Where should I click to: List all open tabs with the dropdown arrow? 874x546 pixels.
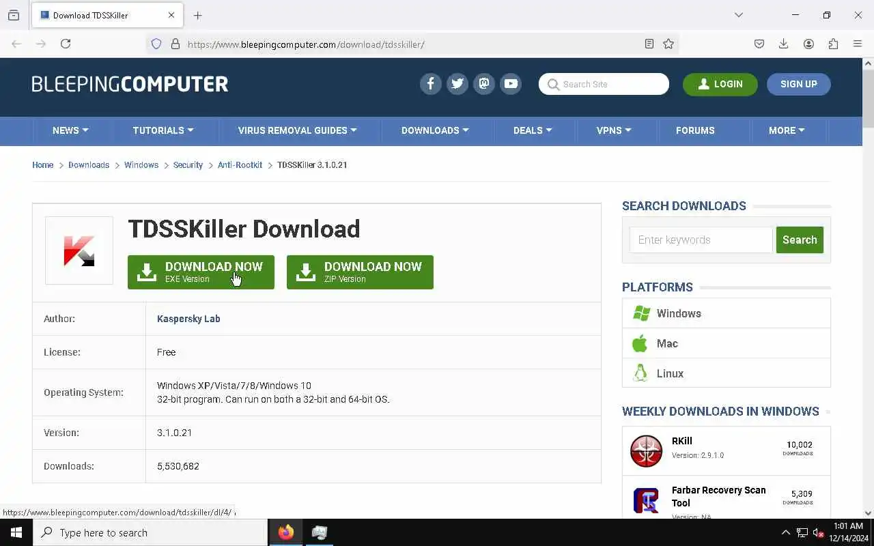[x=739, y=15]
